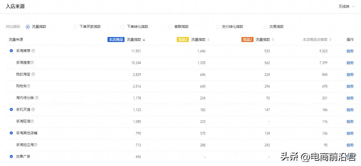361x166 pixels.
Task: Sort by 本店商品访客数 column header
Action: pos(330,40)
